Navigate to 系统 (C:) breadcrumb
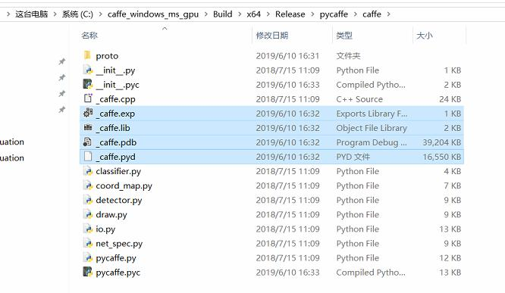 pyautogui.click(x=77, y=14)
